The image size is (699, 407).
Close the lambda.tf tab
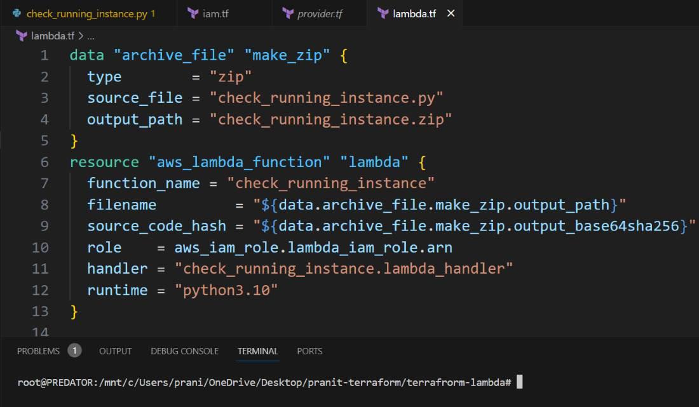pyautogui.click(x=451, y=13)
